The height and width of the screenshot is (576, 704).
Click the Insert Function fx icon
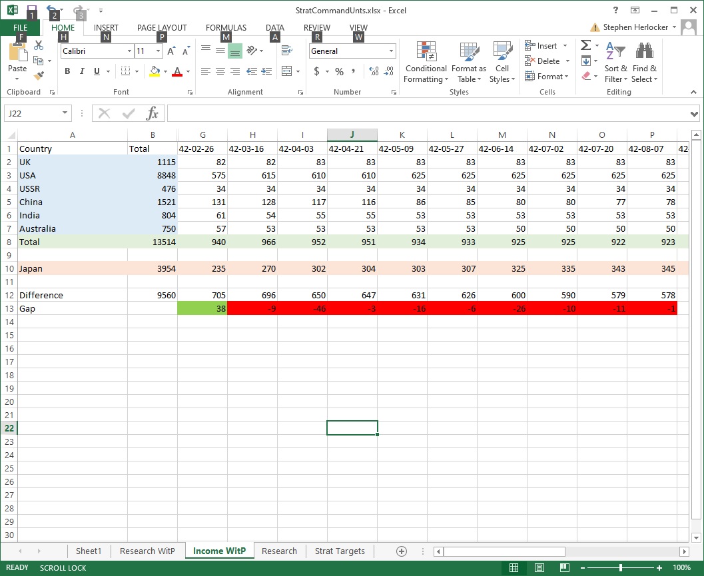[x=153, y=113]
